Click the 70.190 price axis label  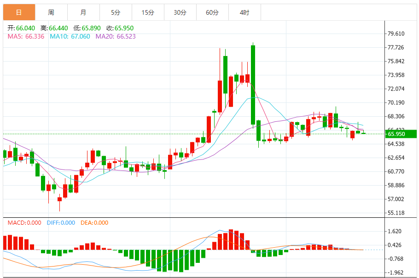click(396, 102)
